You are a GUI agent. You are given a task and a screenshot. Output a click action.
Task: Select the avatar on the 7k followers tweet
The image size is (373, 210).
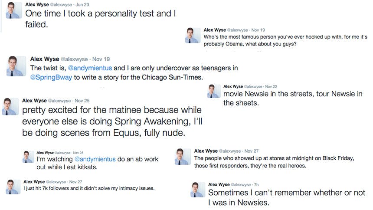point(12,186)
